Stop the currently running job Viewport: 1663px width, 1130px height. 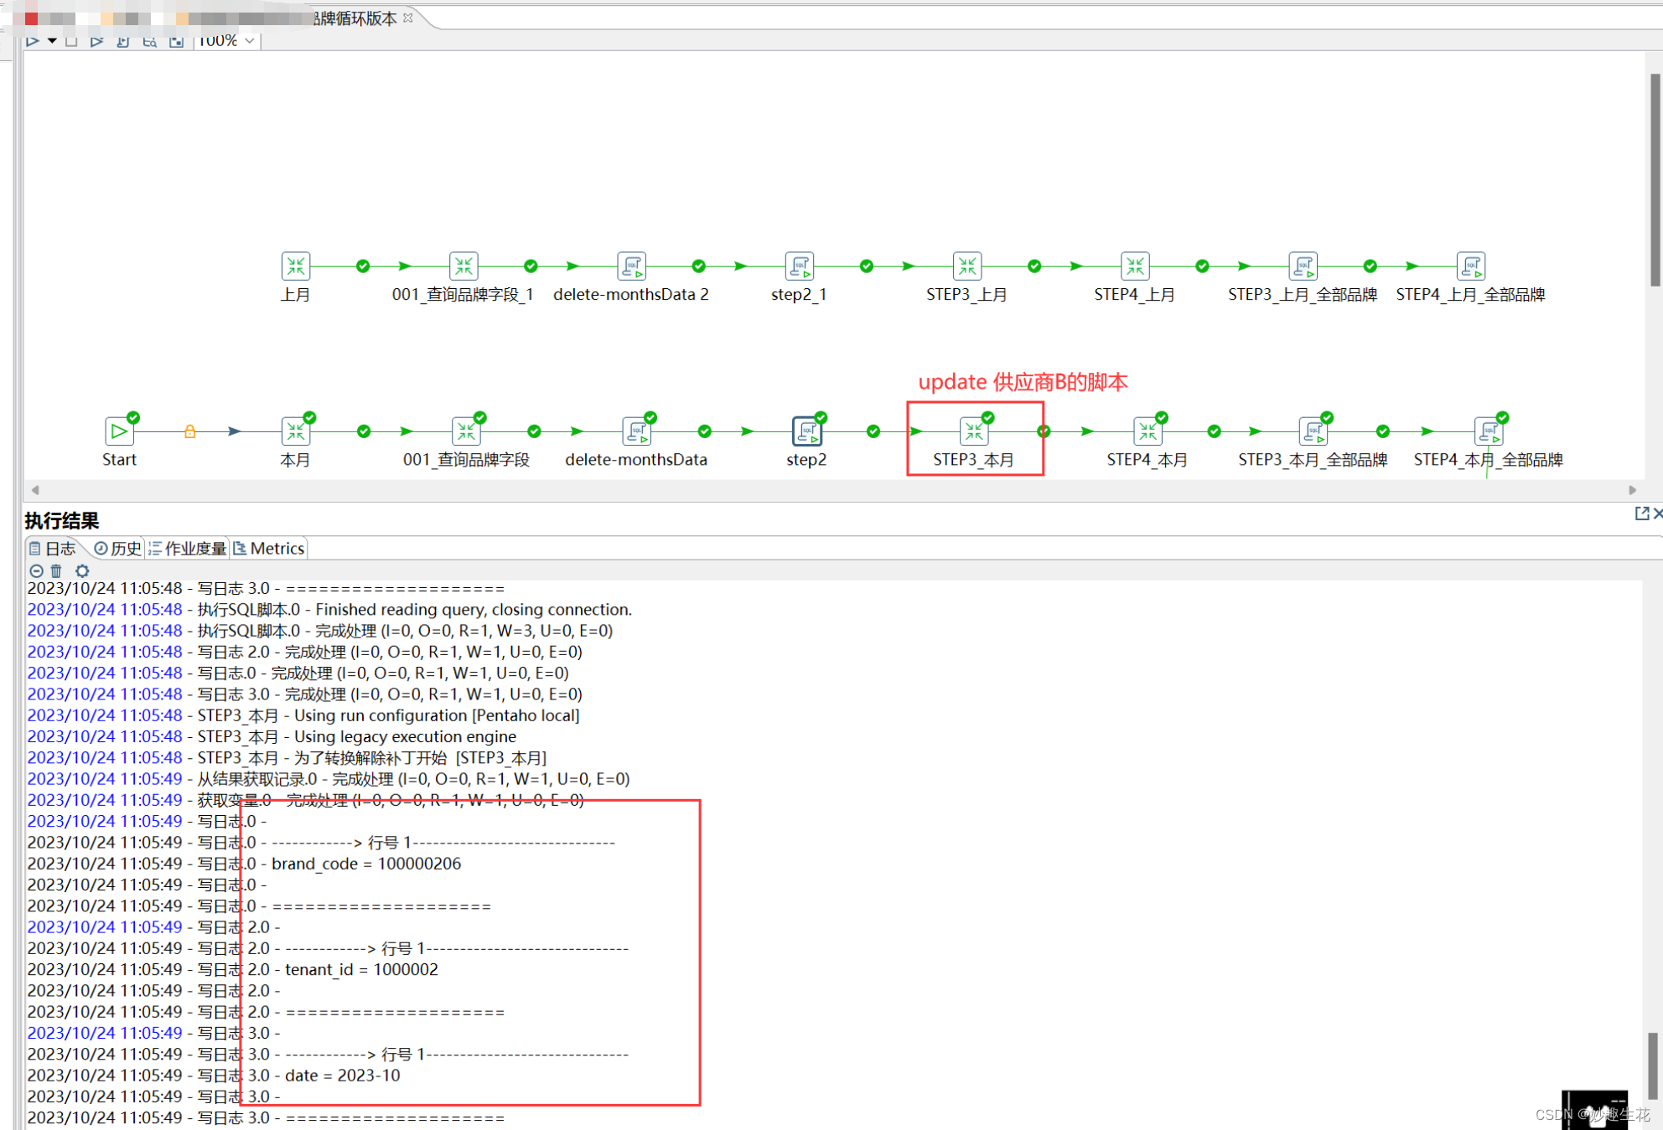click(x=71, y=39)
